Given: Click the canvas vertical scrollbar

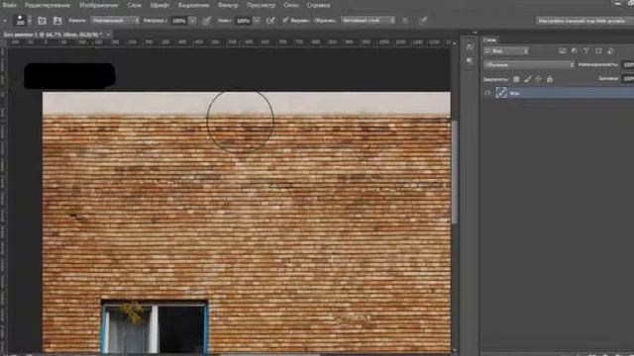Looking at the screenshot, I should tap(455, 171).
